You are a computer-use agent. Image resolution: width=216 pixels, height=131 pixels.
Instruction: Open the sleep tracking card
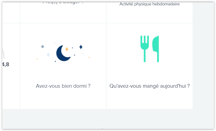click(63, 66)
